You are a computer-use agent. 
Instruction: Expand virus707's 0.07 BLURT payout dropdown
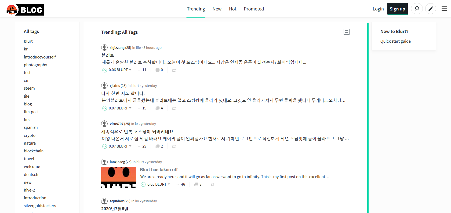tap(120, 146)
